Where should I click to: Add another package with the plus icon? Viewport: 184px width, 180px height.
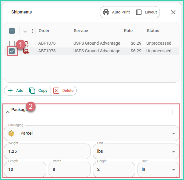[x=172, y=112]
